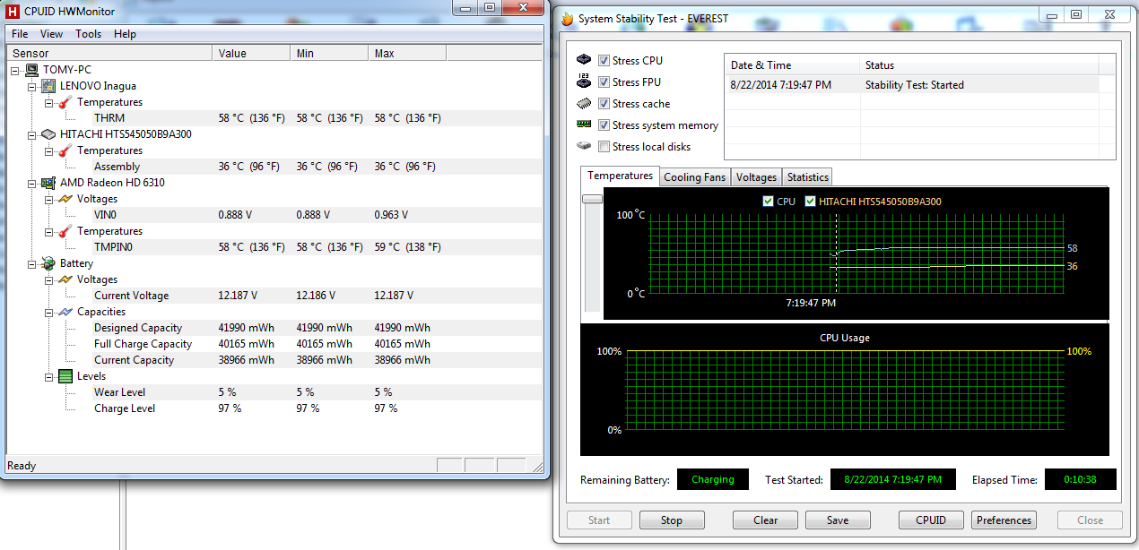Collapse Temperatures under LENOVO Inagua
This screenshot has width=1139, height=550.
(x=50, y=102)
